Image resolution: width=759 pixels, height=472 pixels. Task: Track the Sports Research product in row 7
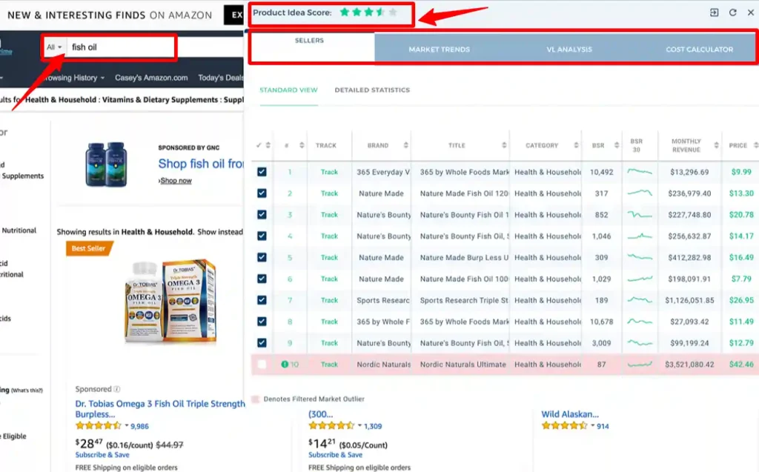pos(329,300)
